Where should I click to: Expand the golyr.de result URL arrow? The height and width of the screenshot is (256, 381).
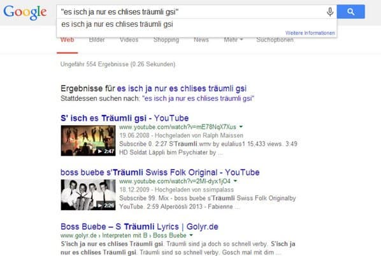191,236
